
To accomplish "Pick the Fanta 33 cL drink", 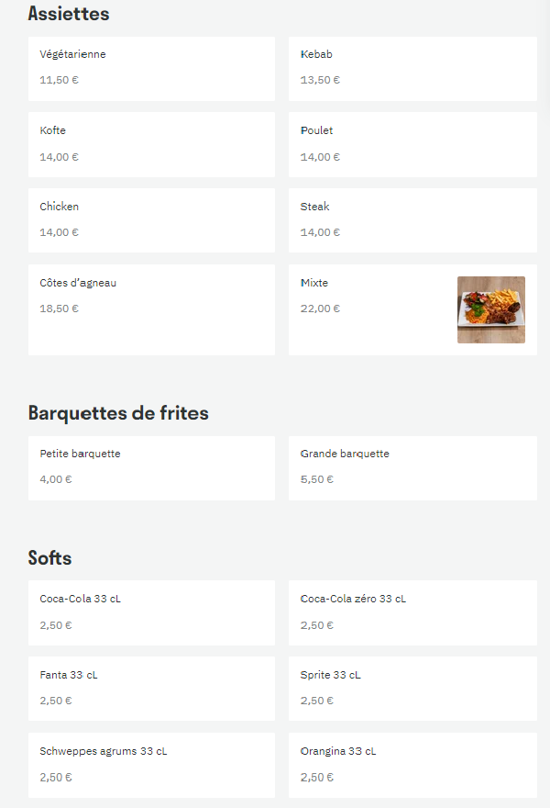I will (x=151, y=689).
